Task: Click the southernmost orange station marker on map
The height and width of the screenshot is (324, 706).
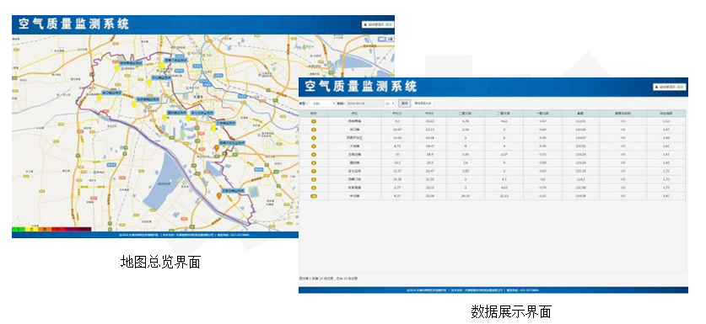Action: click(218, 196)
